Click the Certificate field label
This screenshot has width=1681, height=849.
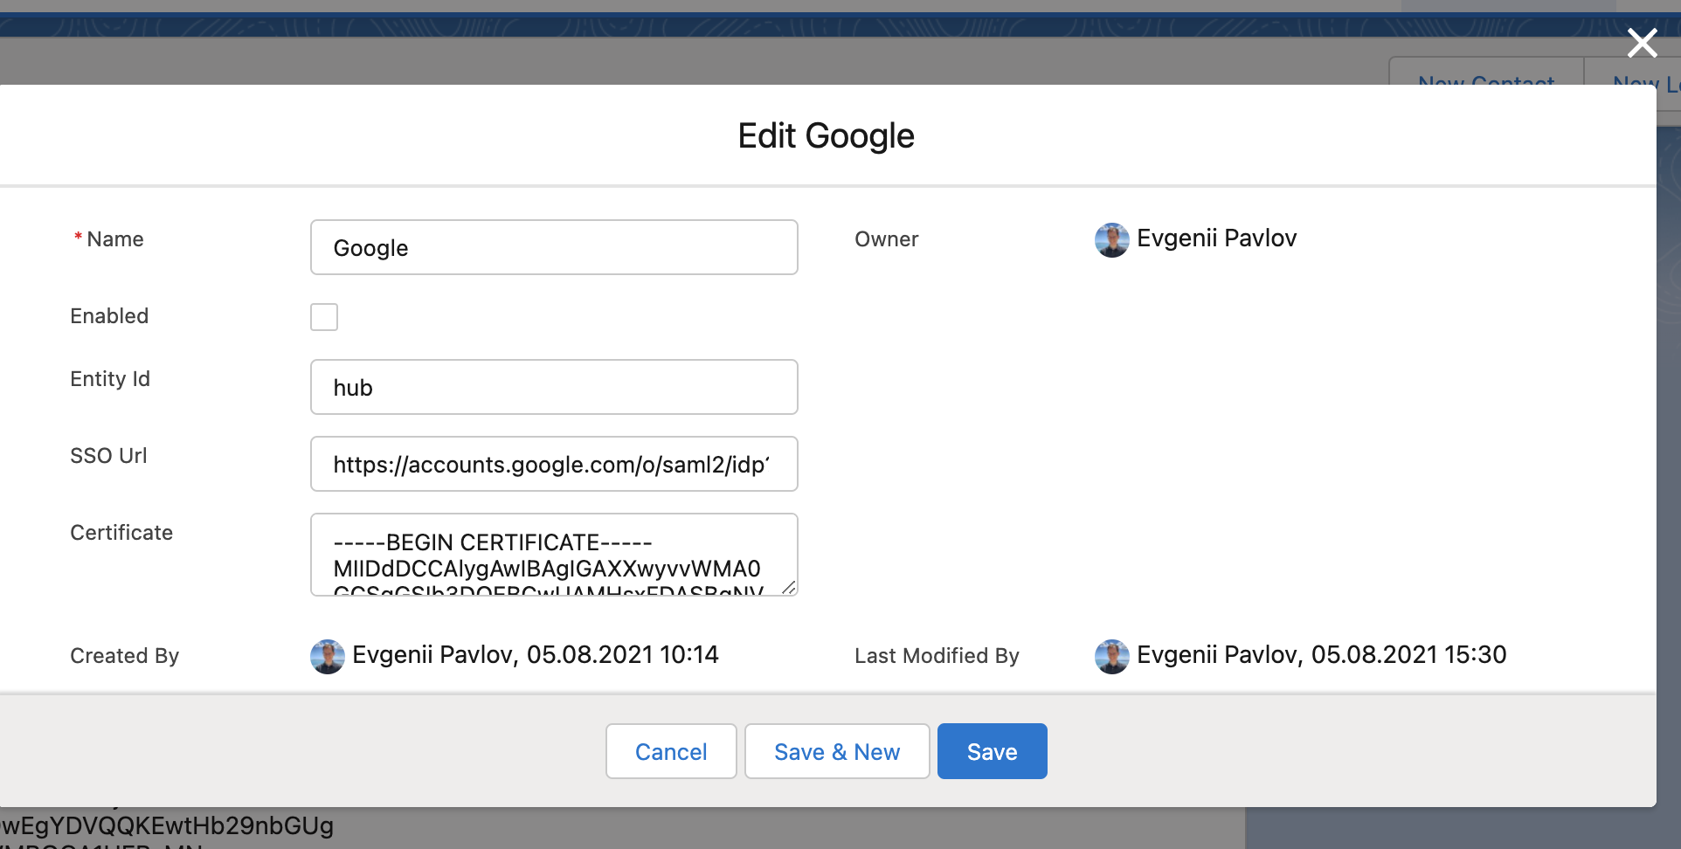pyautogui.click(x=121, y=533)
